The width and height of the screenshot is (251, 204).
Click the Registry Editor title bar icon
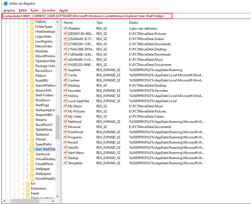click(x=5, y=4)
